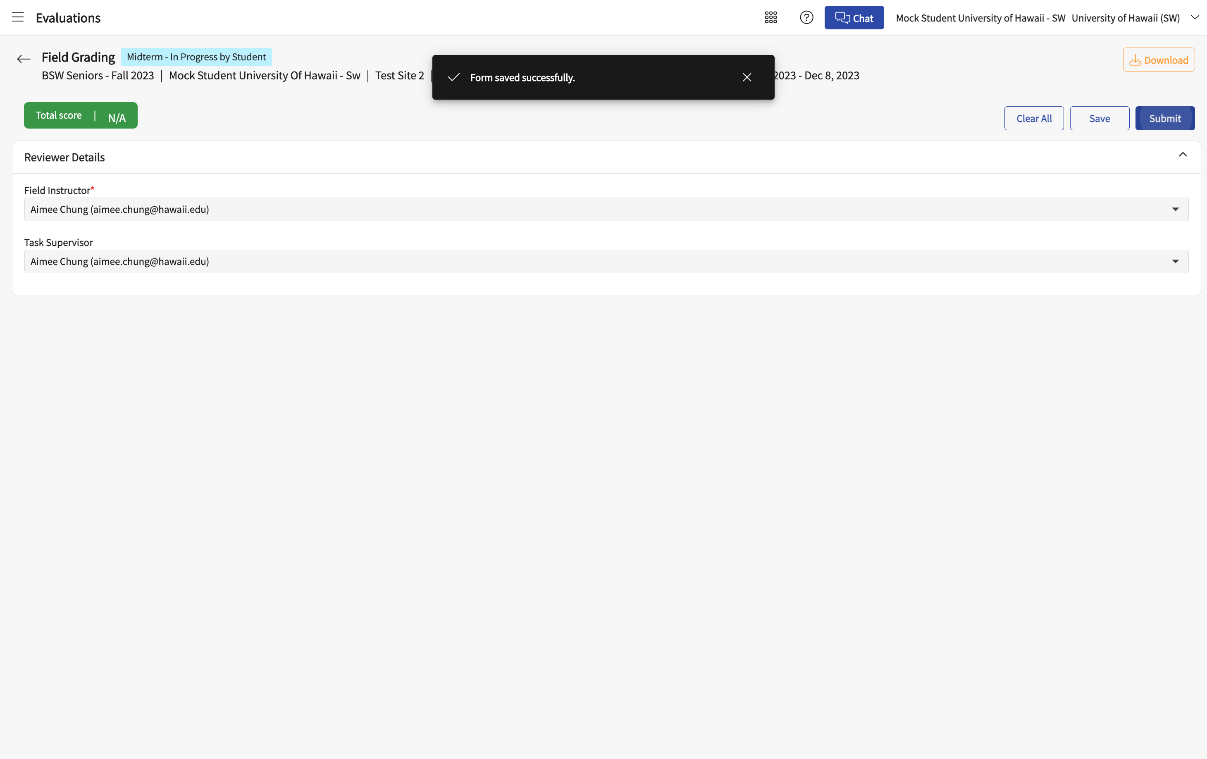Submit the evaluation form

tap(1164, 118)
